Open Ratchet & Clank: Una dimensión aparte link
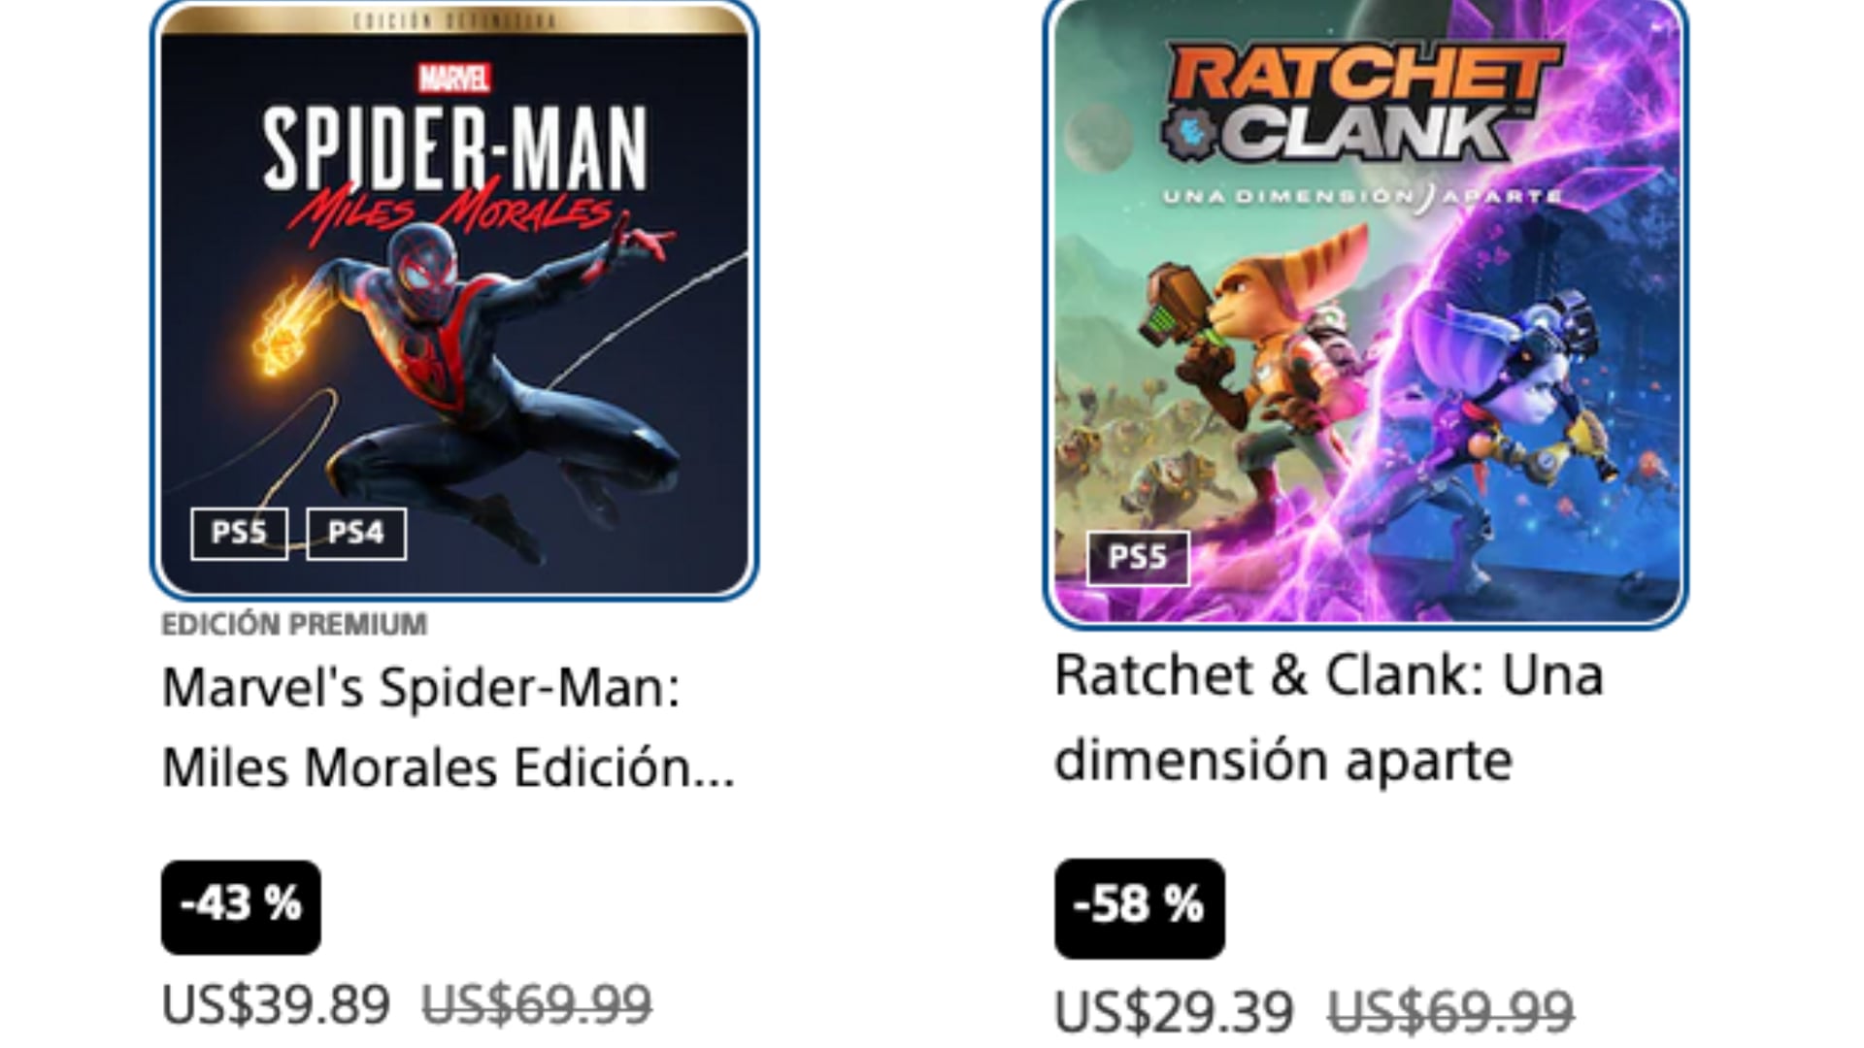The image size is (1864, 1048). point(1329,718)
